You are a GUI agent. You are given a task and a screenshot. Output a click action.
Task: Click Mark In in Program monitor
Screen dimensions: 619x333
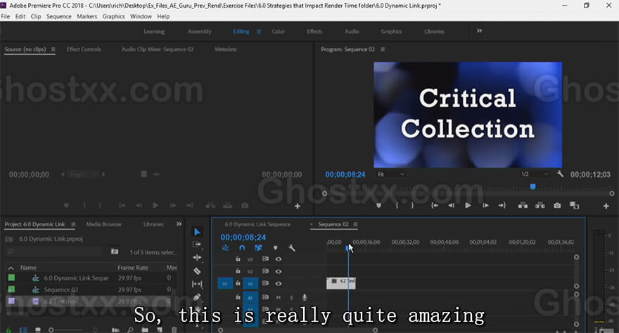tap(397, 205)
